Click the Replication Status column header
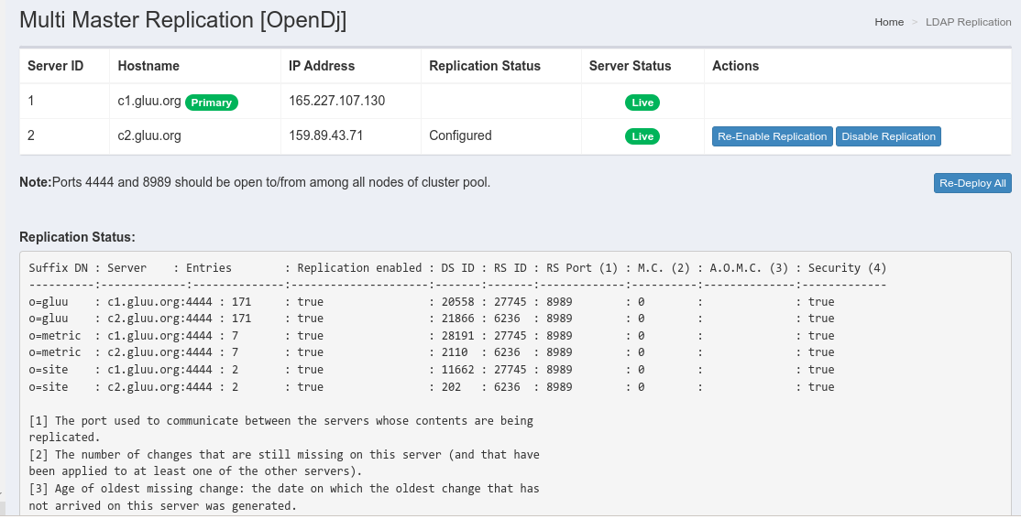 485,66
